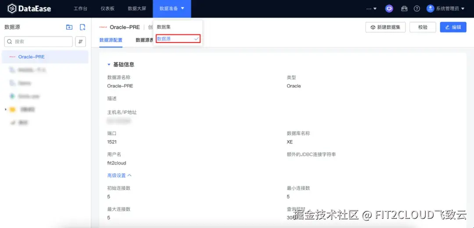
Task: Click the type value Oracle
Action: [294, 86]
